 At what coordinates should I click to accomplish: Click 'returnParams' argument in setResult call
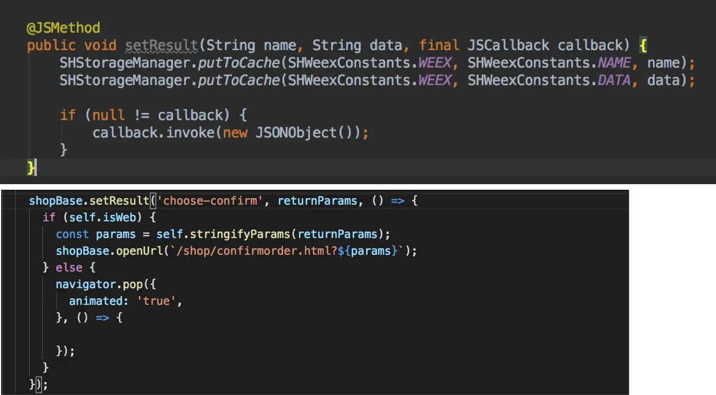tap(317, 200)
